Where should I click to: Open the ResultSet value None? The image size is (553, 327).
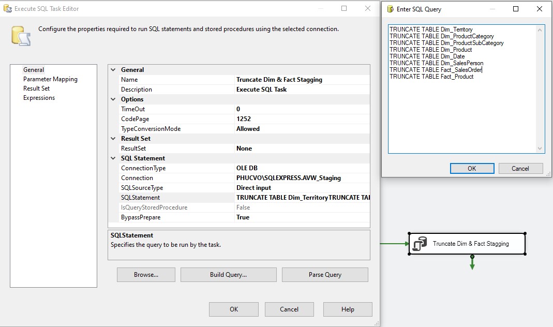(x=303, y=148)
